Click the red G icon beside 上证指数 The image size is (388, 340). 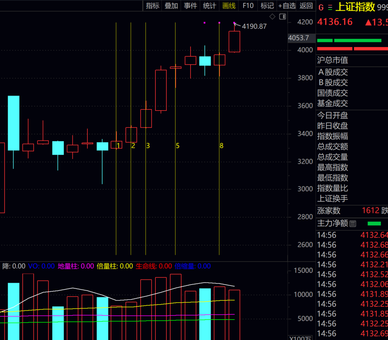point(321,7)
